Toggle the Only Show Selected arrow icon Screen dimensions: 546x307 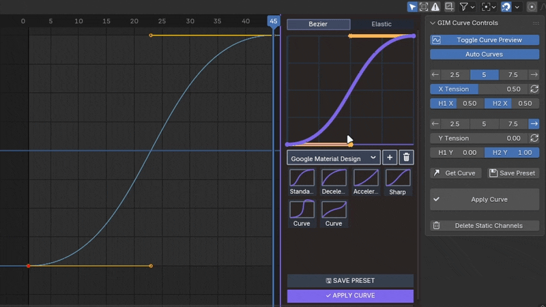[x=412, y=7]
